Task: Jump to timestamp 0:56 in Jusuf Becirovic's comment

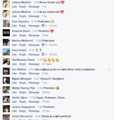Action: point(38,116)
